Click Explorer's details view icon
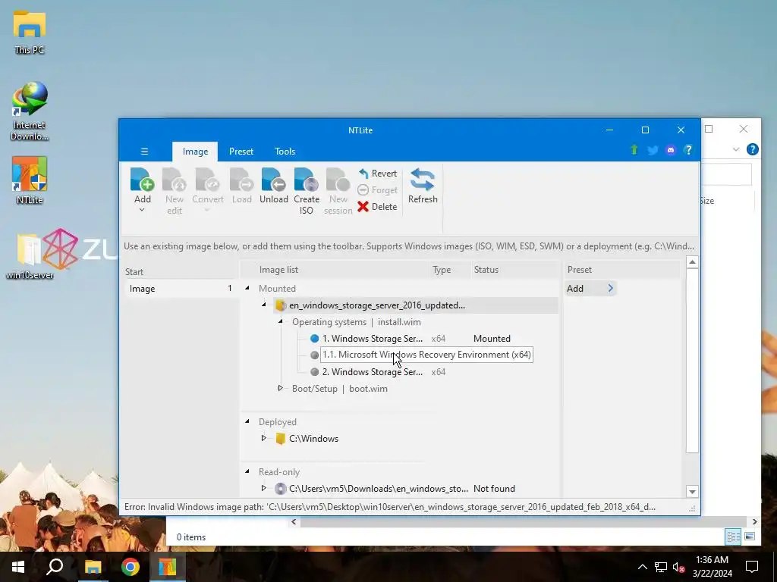777x582 pixels. pos(733,537)
